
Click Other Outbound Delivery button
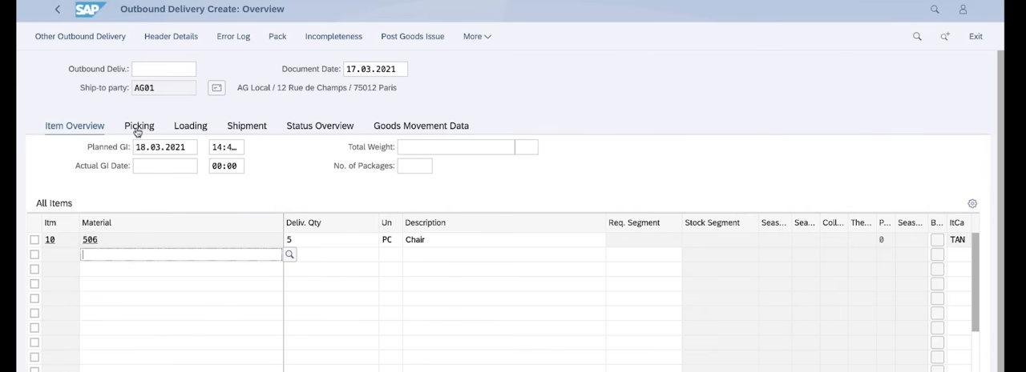tap(80, 37)
